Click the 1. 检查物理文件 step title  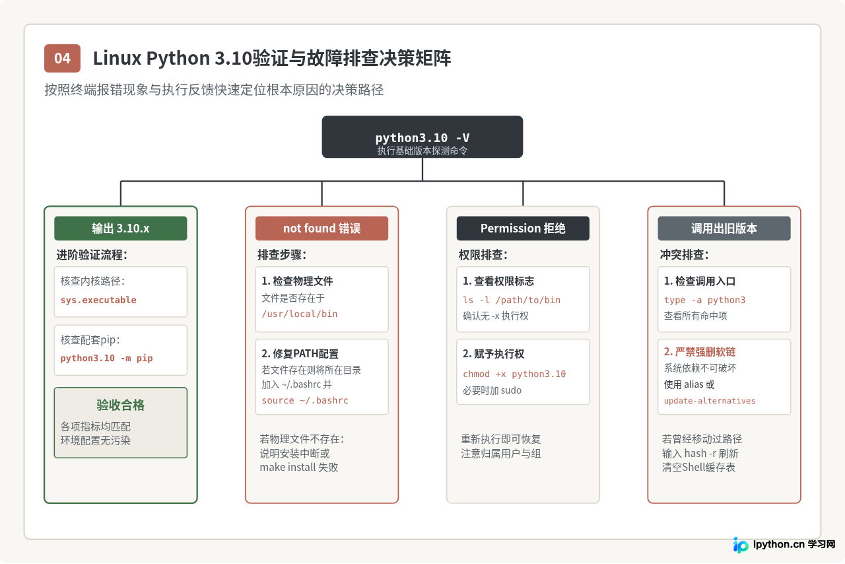tap(297, 281)
